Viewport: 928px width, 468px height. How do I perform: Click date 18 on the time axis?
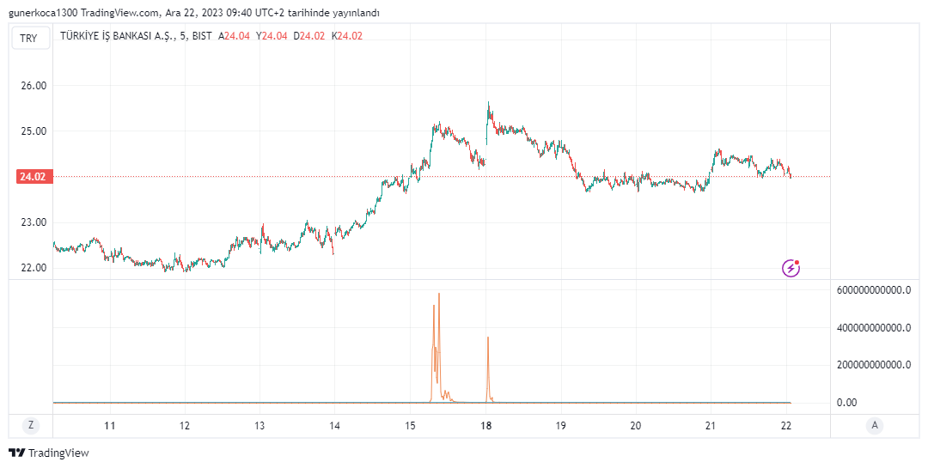pos(486,426)
